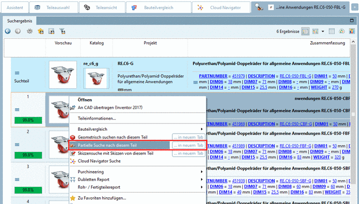Click the result 3 row lines icon

[17, 180]
